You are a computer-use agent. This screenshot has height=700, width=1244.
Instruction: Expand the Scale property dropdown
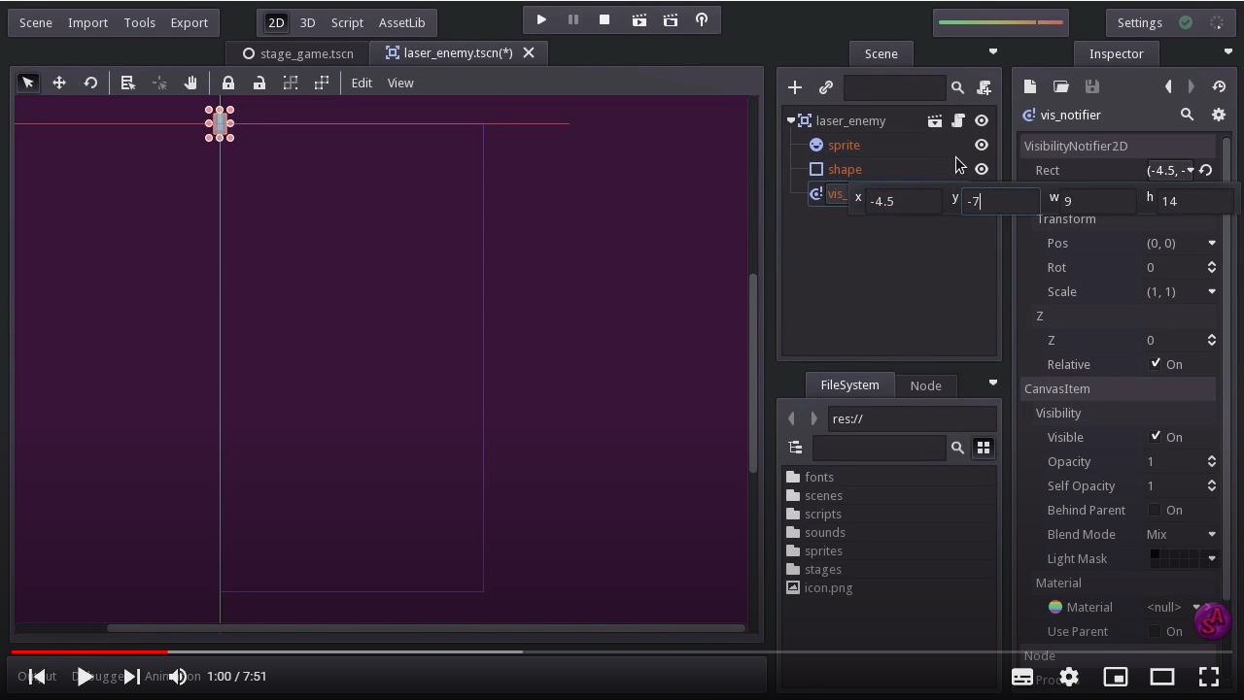pyautogui.click(x=1212, y=291)
